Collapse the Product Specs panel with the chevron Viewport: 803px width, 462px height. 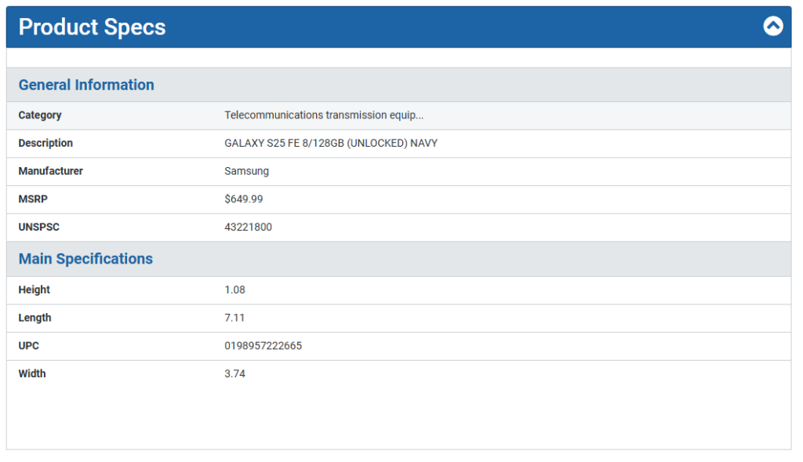pos(772,27)
